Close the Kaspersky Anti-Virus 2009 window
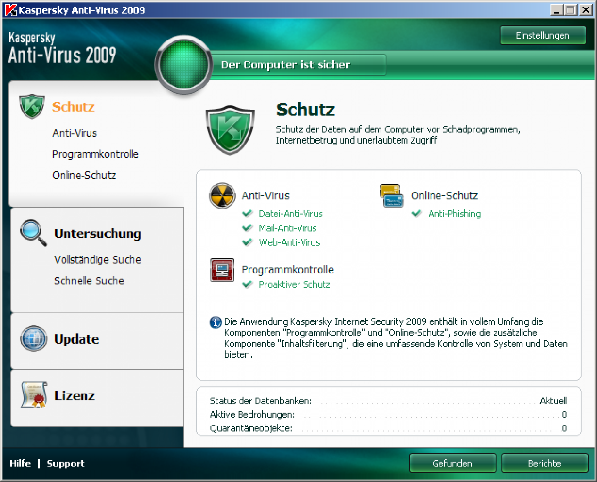 (586, 10)
